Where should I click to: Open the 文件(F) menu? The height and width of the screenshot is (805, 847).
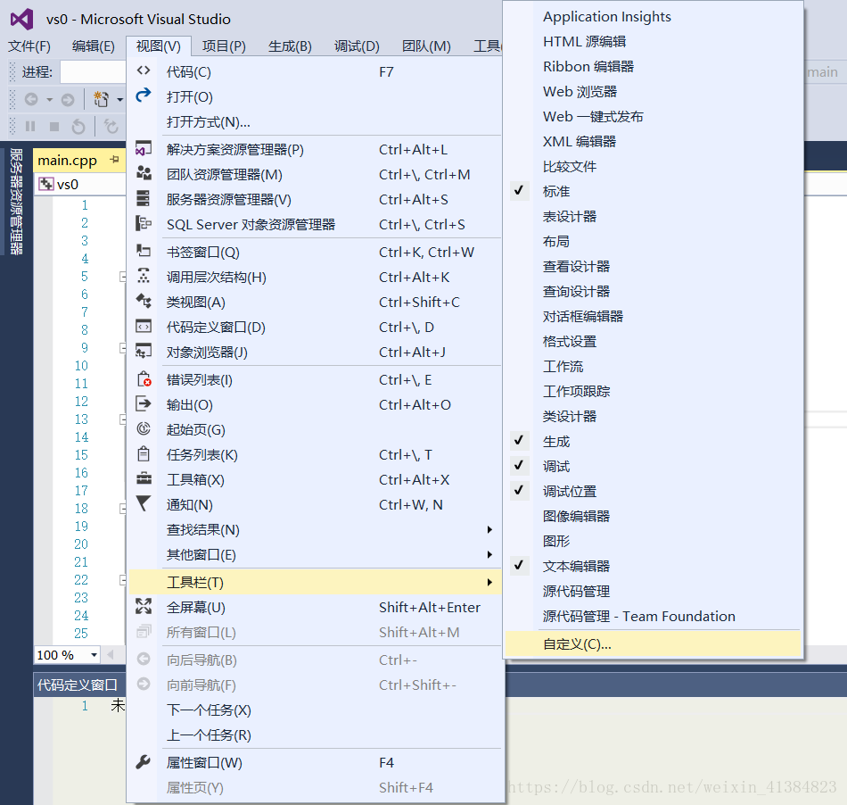pos(29,46)
